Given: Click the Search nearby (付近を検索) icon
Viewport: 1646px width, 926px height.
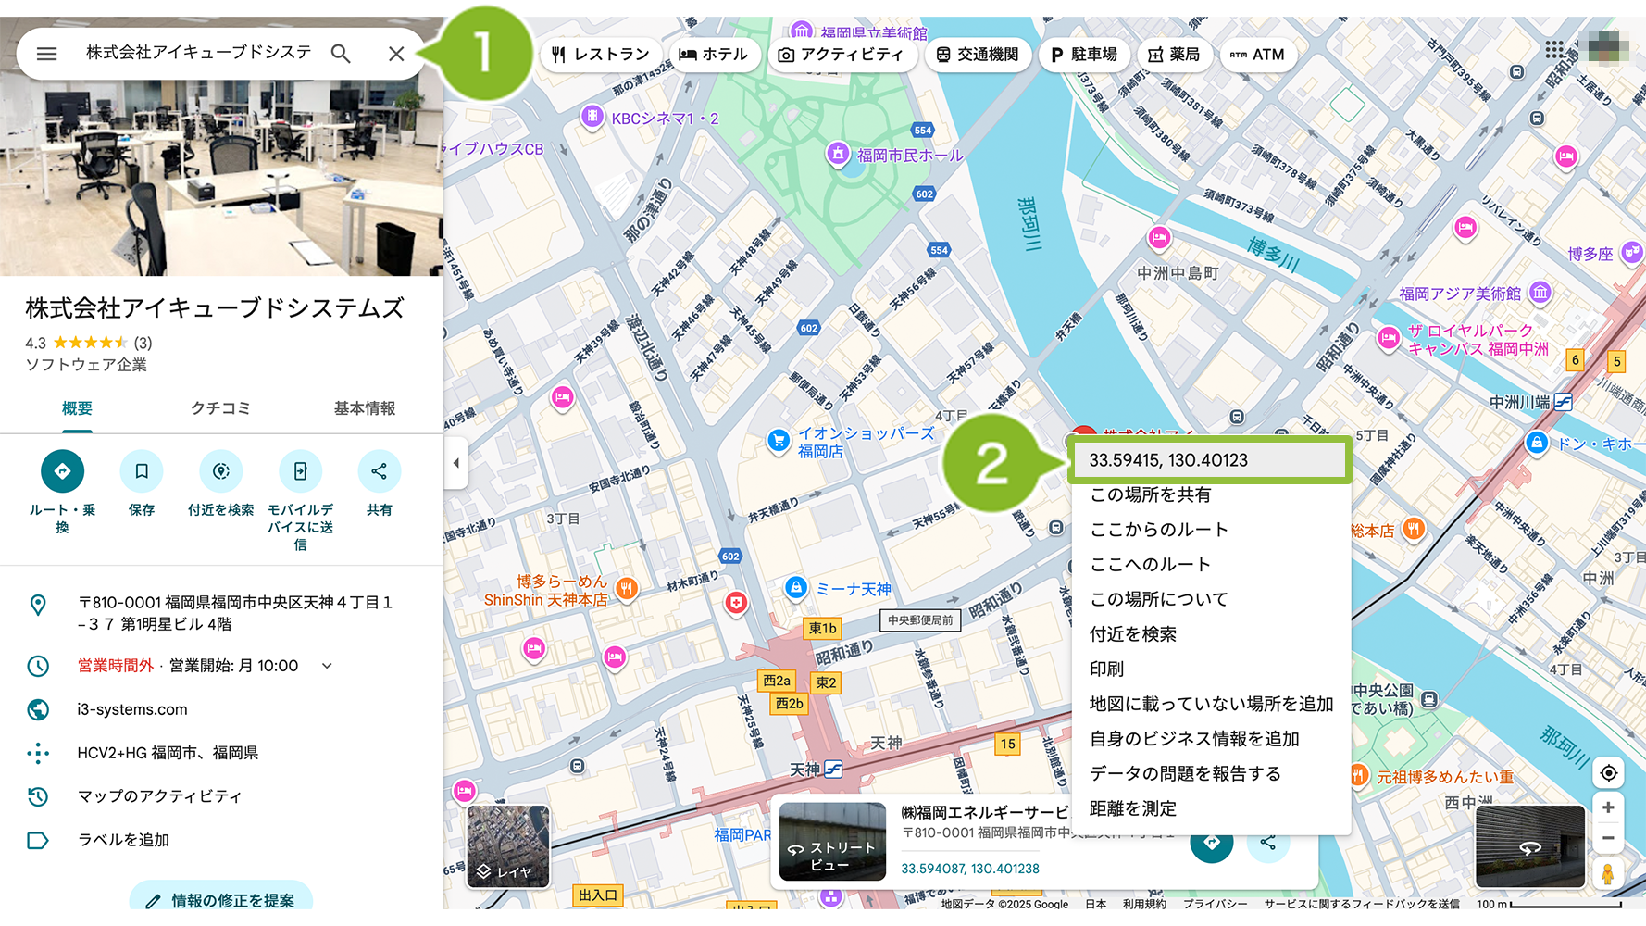Looking at the screenshot, I should pyautogui.click(x=220, y=471).
